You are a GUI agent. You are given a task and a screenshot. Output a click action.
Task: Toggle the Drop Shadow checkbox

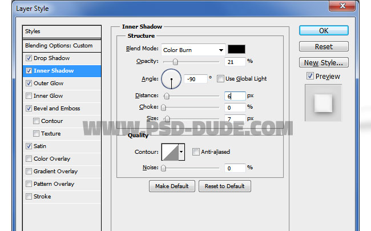[x=29, y=58]
